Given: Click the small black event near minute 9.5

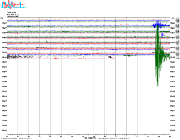Looking at the screenshot, I should [110, 57].
